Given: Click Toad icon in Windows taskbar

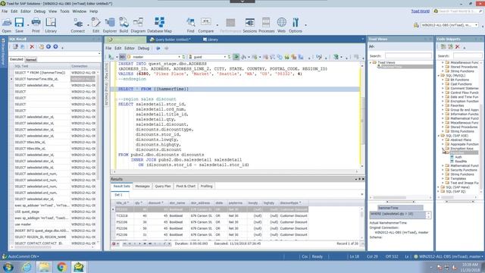Looking at the screenshot, I should tap(79, 267).
